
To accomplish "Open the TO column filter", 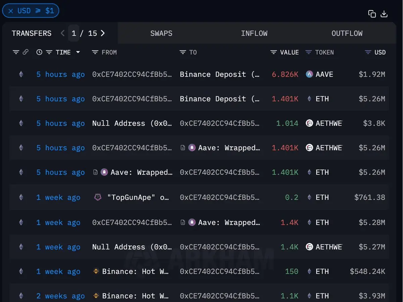I will [x=183, y=52].
